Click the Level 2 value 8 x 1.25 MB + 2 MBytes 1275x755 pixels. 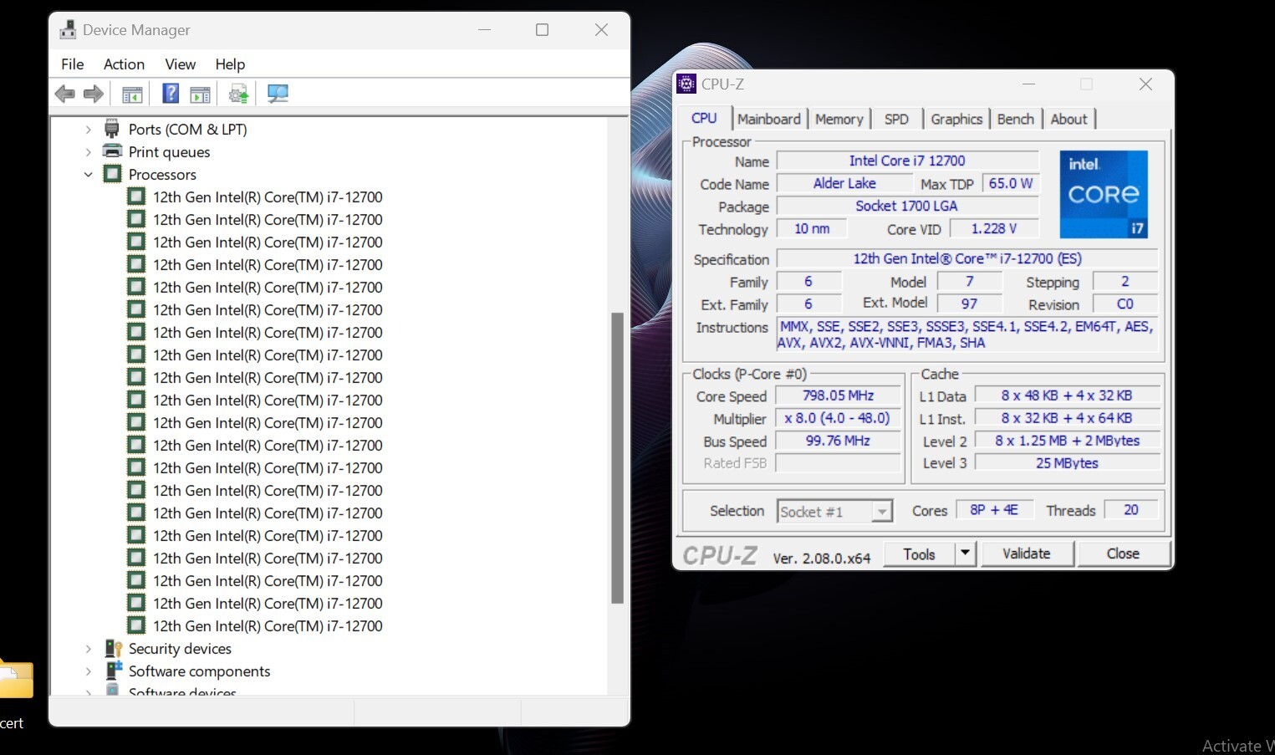point(1067,441)
